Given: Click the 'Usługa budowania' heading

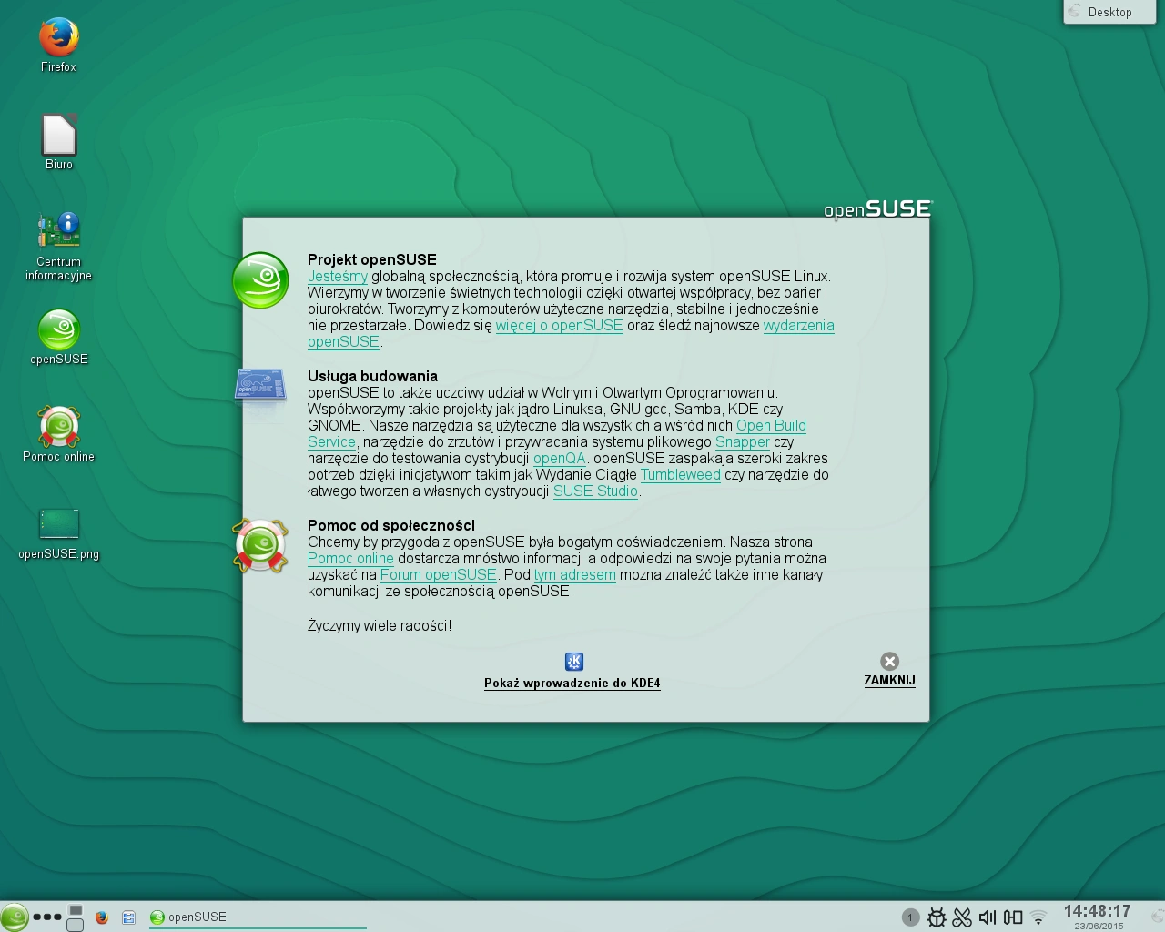Looking at the screenshot, I should tap(372, 376).
